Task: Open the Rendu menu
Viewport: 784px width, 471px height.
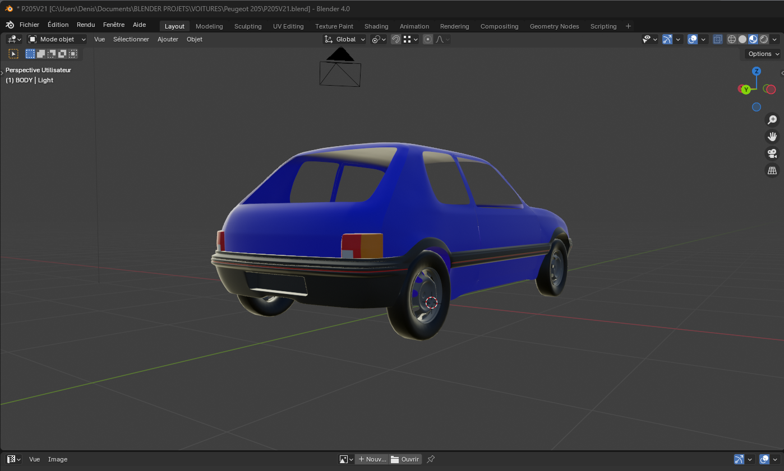Action: pyautogui.click(x=86, y=25)
